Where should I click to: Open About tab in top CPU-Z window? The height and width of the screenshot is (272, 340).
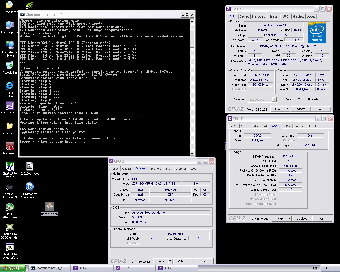[x=311, y=16]
